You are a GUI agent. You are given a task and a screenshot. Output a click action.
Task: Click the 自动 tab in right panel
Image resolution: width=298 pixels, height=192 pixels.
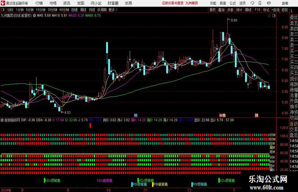coord(294,124)
